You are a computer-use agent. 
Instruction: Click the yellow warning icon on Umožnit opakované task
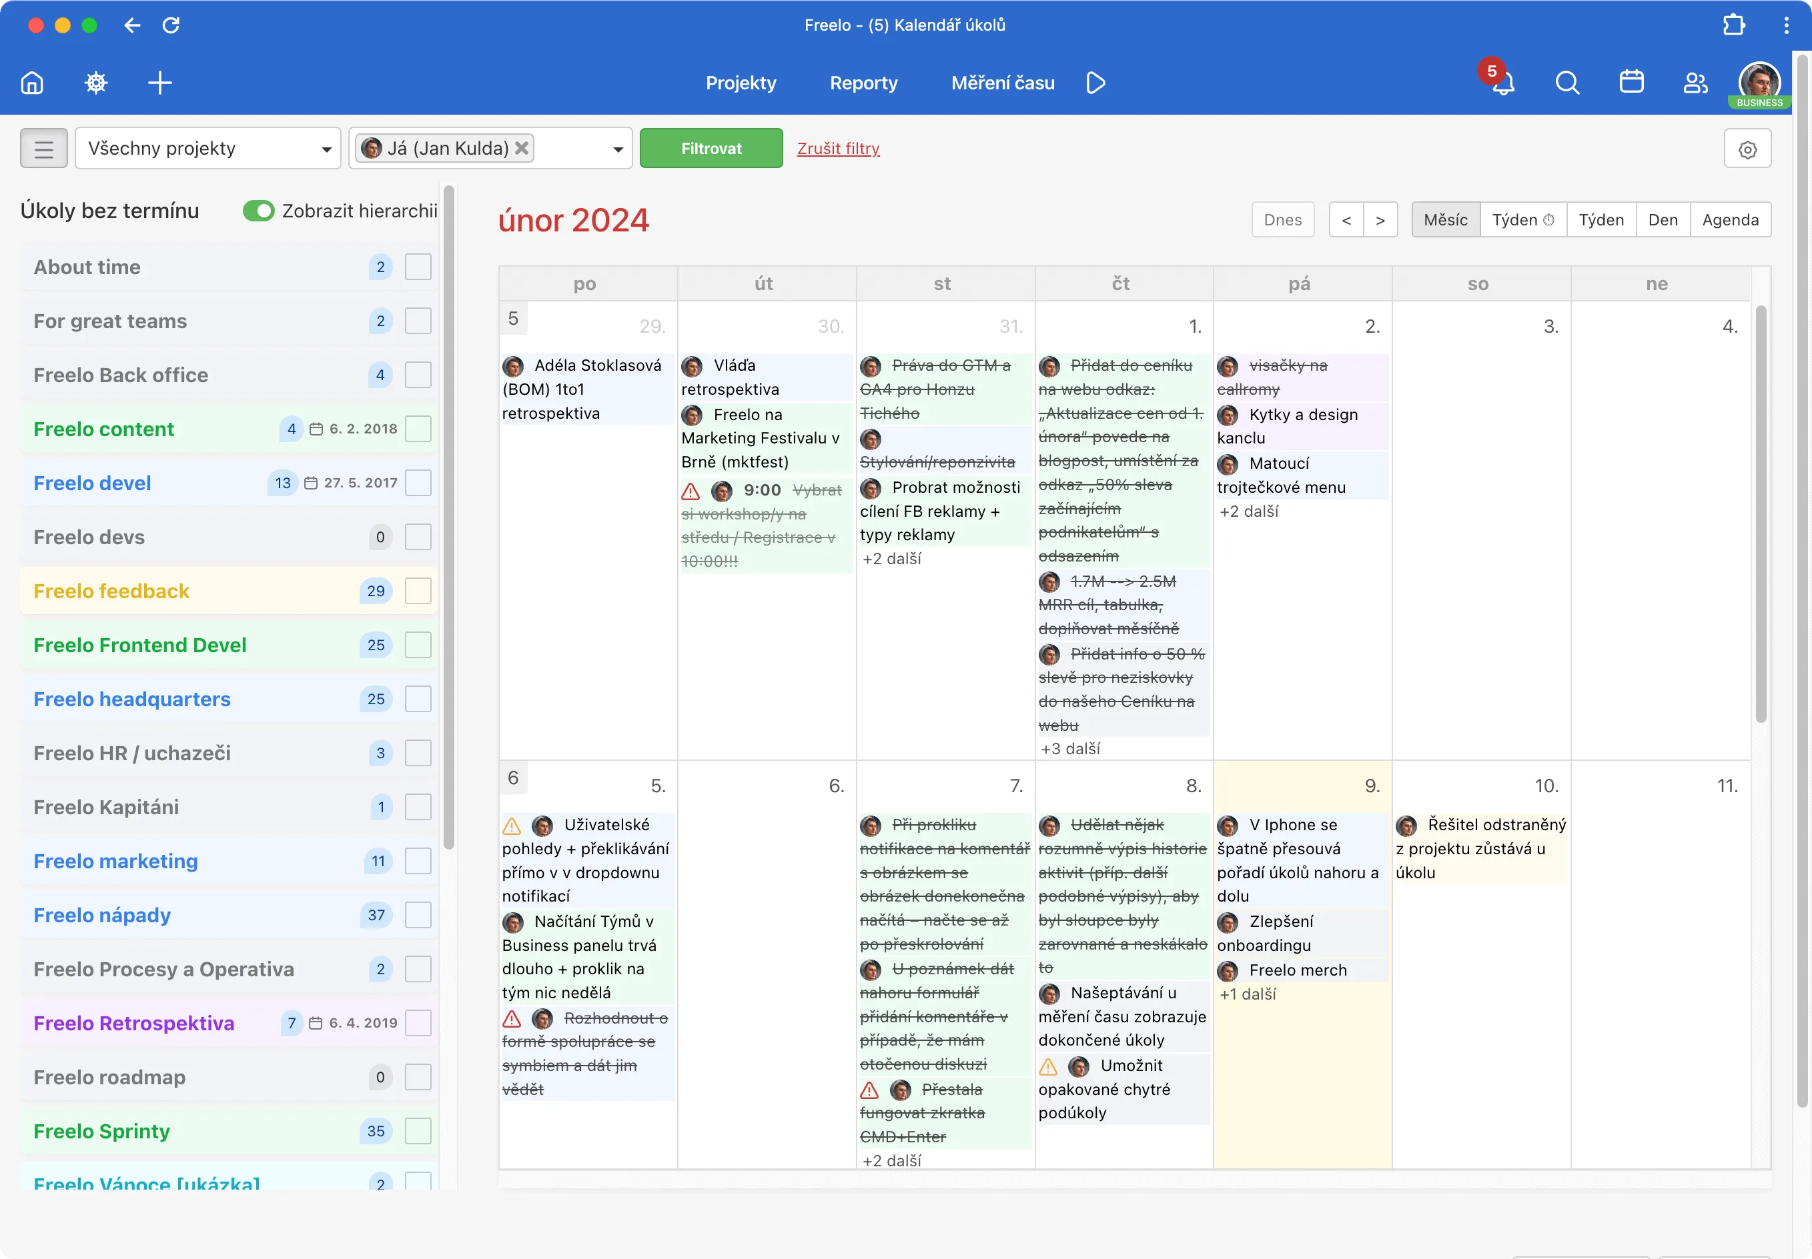[1048, 1066]
